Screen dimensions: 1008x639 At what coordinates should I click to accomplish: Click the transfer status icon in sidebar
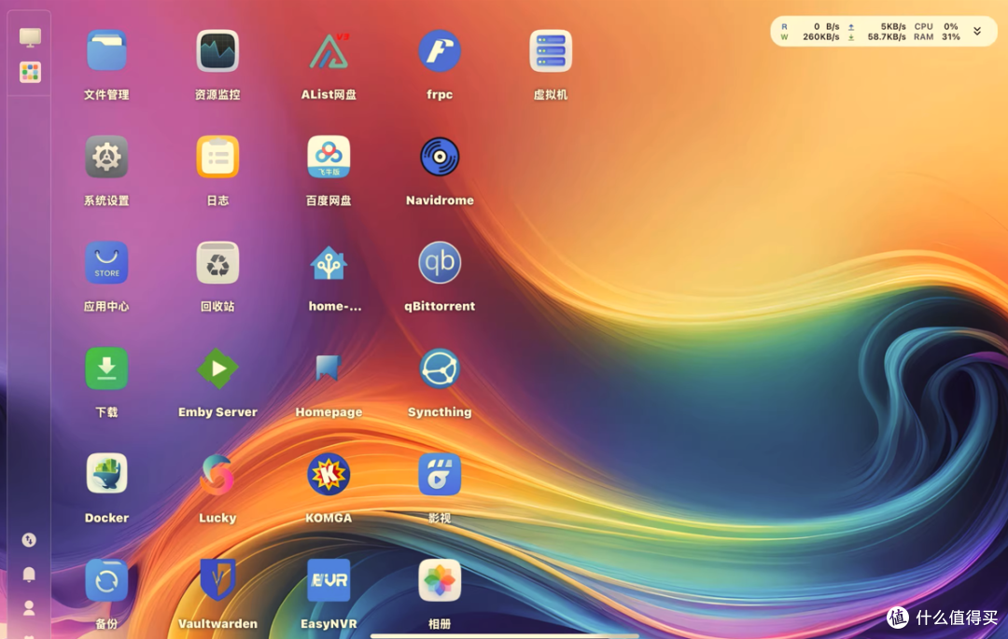click(29, 540)
